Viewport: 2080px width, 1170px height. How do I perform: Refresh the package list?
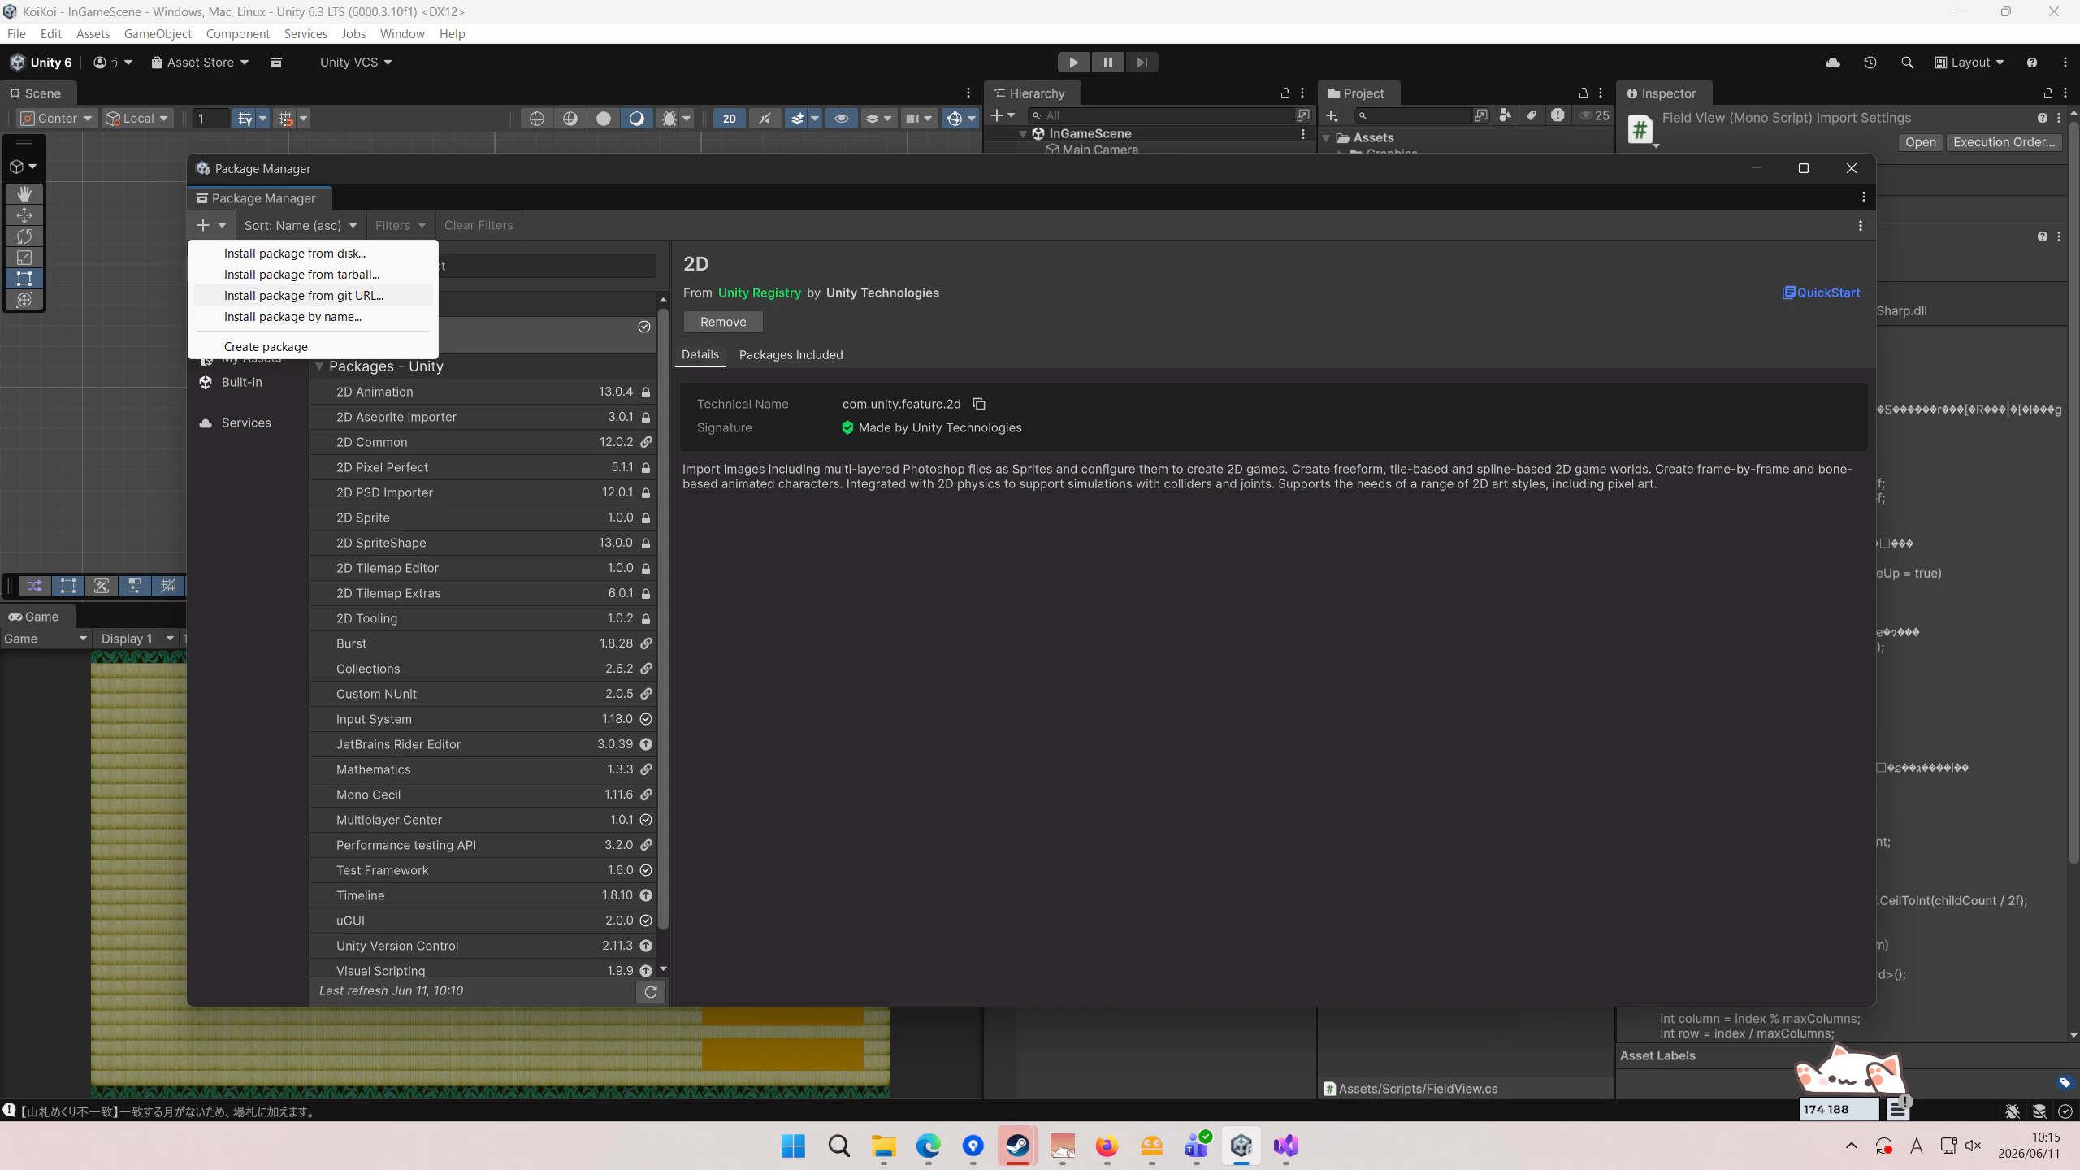click(651, 991)
